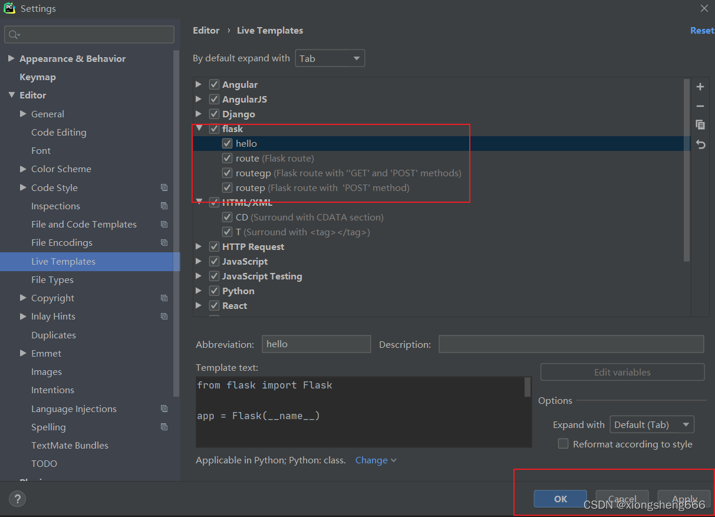Click the File Encodings project-level icon
The height and width of the screenshot is (517, 715).
pyautogui.click(x=164, y=242)
